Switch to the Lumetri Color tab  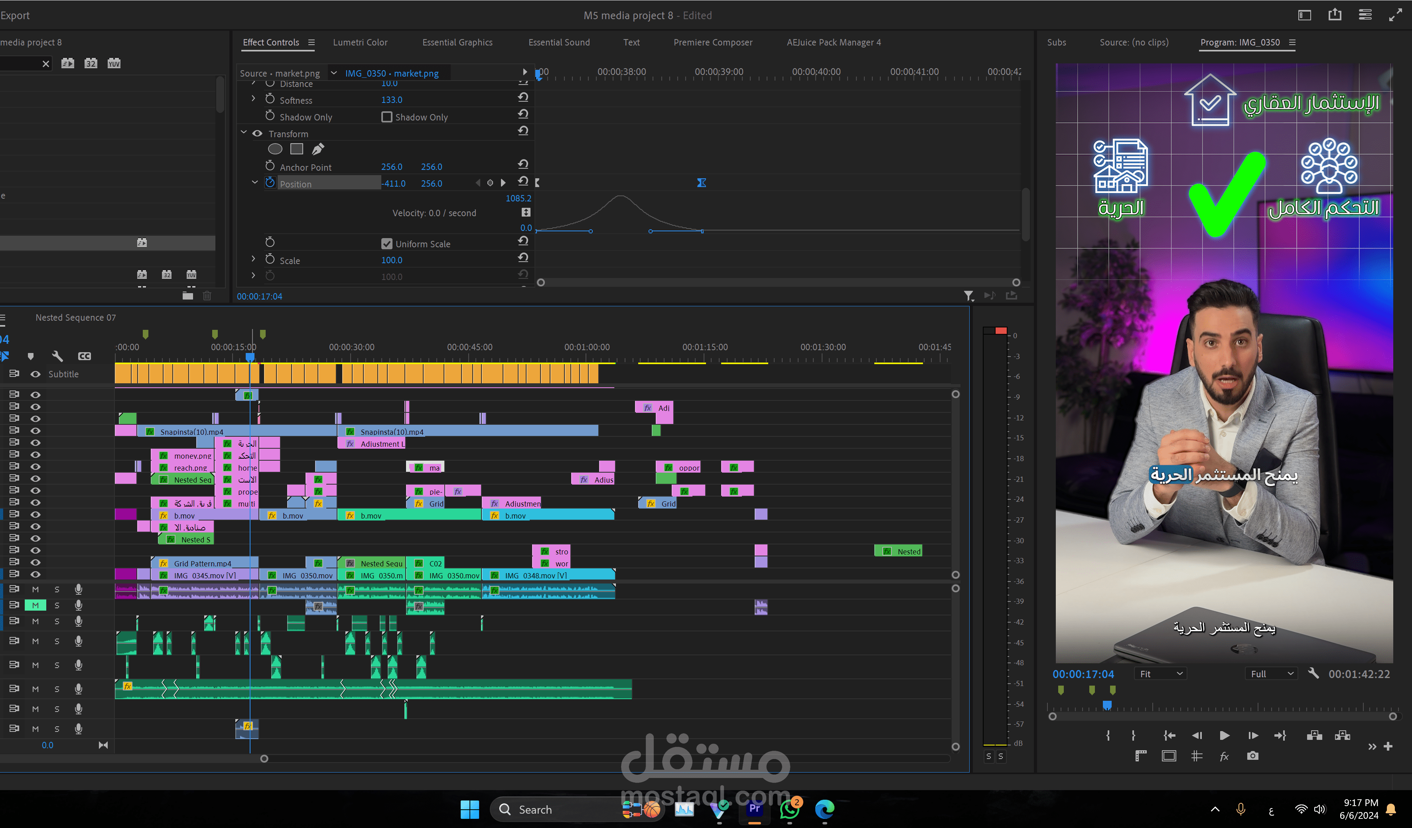point(360,43)
